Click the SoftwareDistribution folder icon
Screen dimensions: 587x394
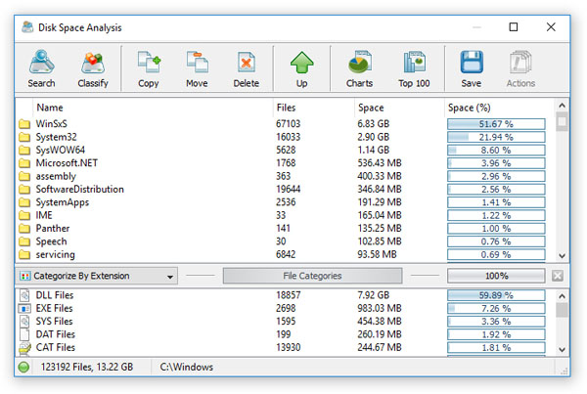tap(24, 190)
